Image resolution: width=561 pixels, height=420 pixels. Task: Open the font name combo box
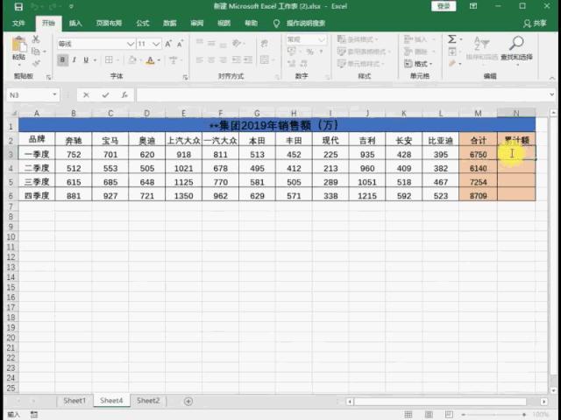[96, 44]
